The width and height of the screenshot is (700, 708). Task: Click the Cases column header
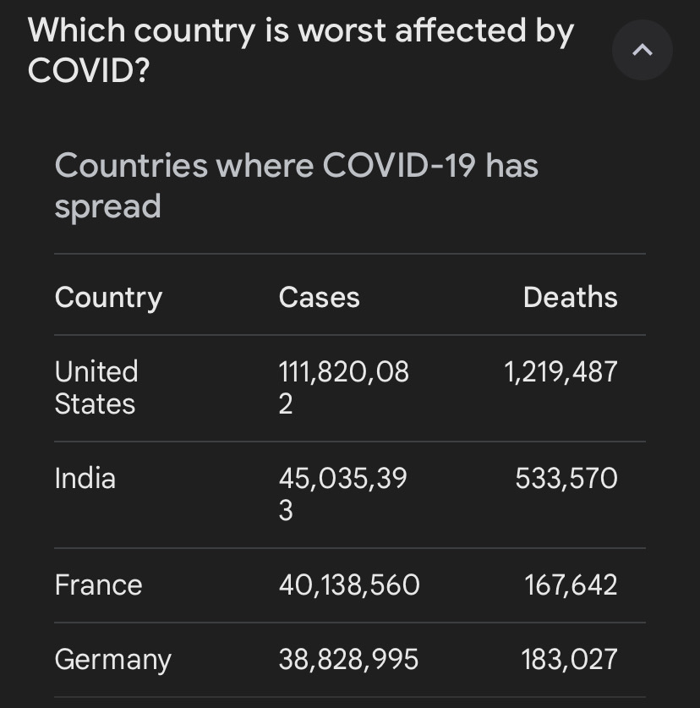coord(319,298)
